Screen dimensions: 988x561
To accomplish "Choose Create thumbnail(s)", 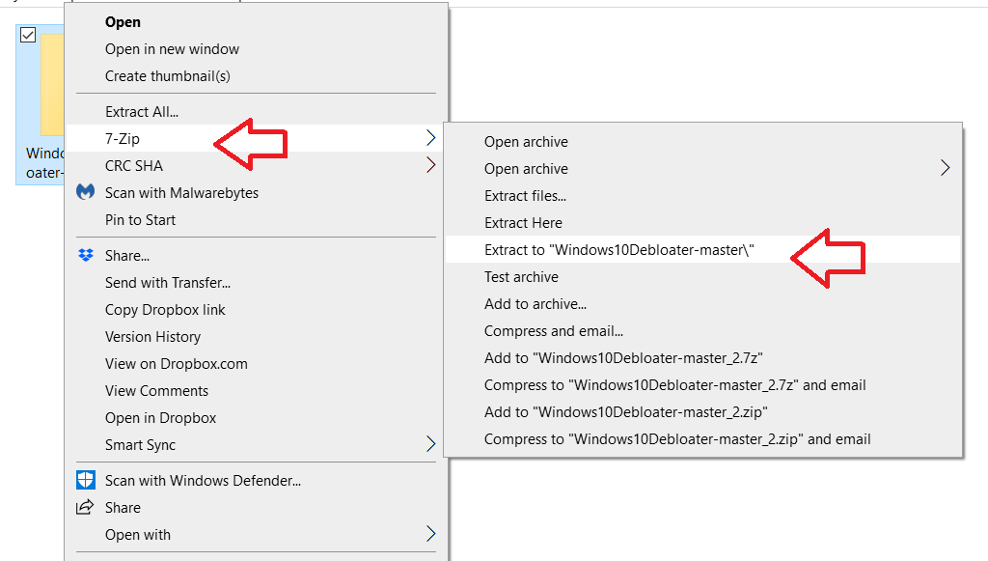I will coord(168,76).
